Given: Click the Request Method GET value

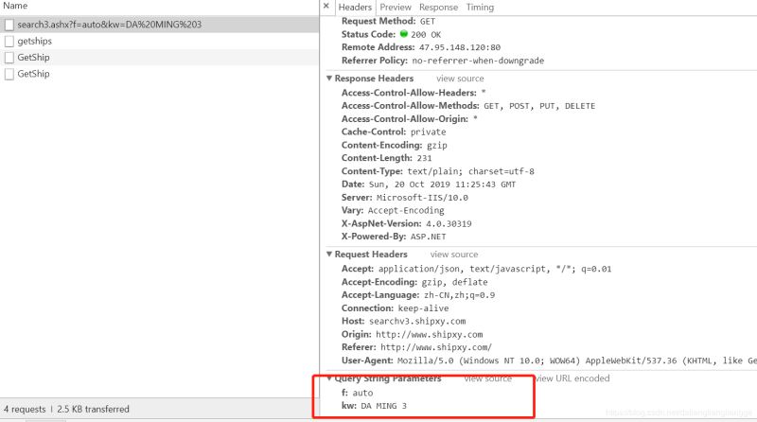Looking at the screenshot, I should point(428,21).
